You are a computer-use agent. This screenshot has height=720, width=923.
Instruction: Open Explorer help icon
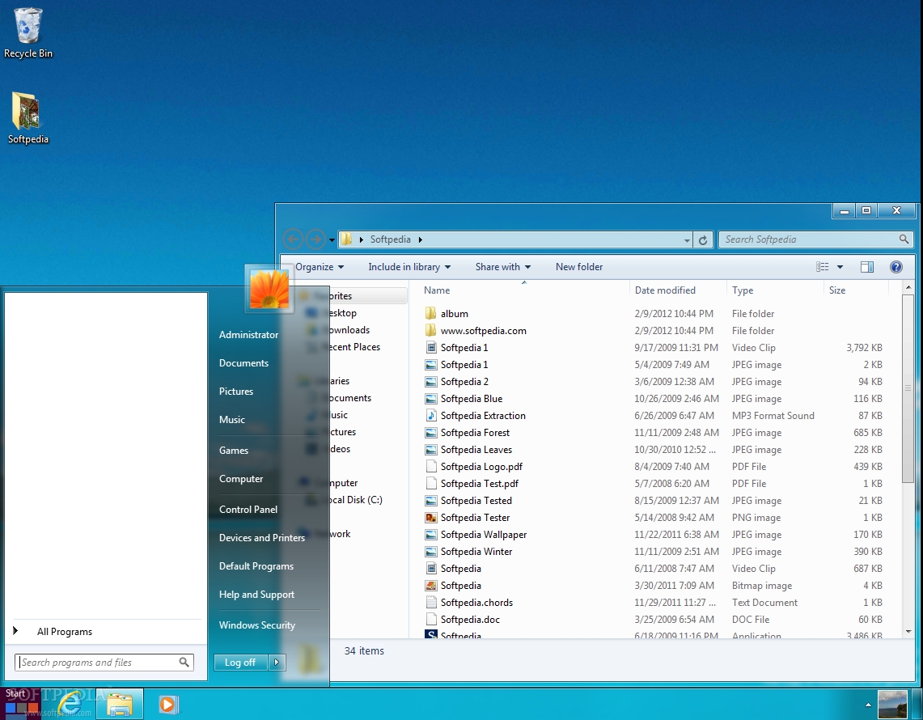[x=896, y=267]
